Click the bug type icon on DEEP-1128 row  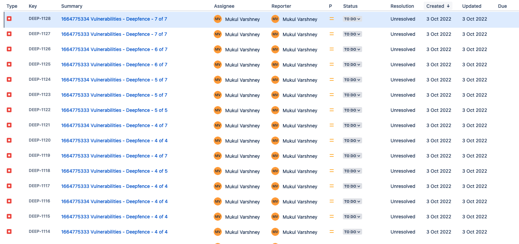tap(9, 19)
